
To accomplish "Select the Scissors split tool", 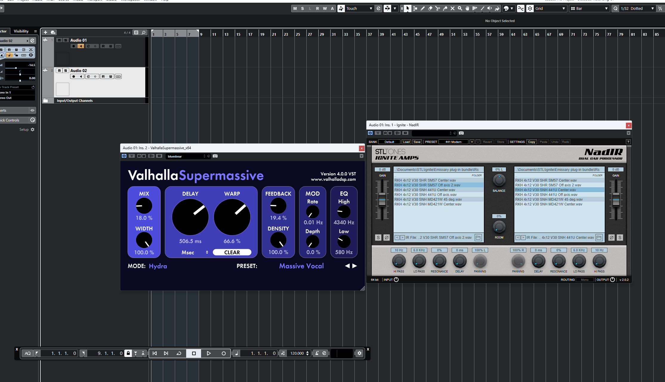I will (437, 9).
